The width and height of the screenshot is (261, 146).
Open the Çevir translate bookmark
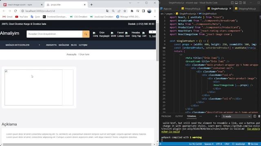[35, 17]
